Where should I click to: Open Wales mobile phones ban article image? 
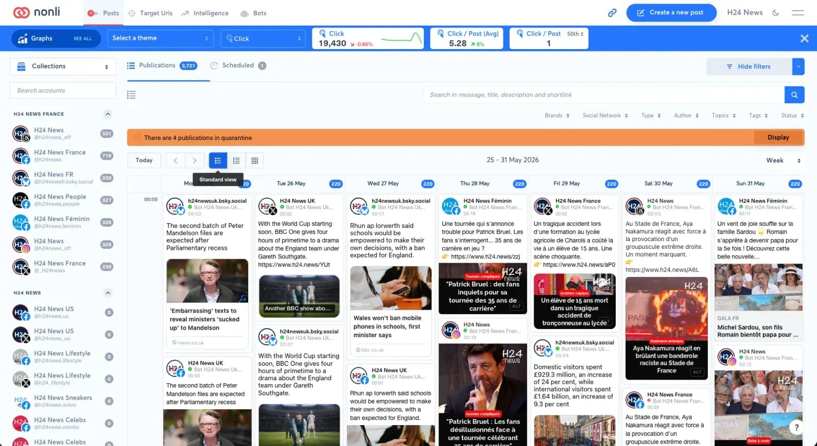tap(391, 288)
